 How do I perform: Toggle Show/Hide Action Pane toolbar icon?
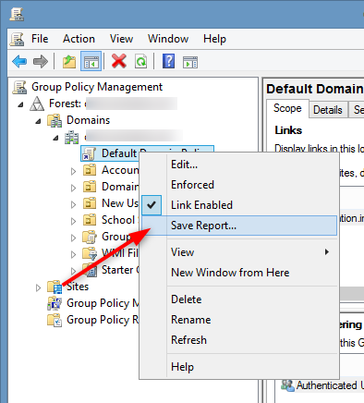(190, 62)
